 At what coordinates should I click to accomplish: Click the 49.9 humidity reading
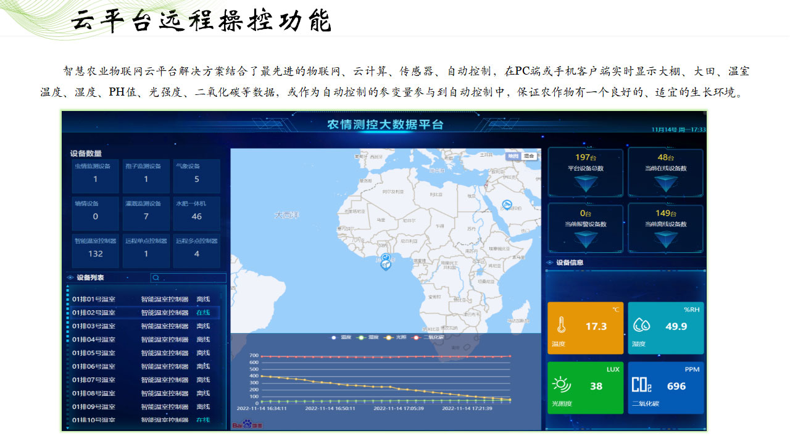(x=676, y=326)
